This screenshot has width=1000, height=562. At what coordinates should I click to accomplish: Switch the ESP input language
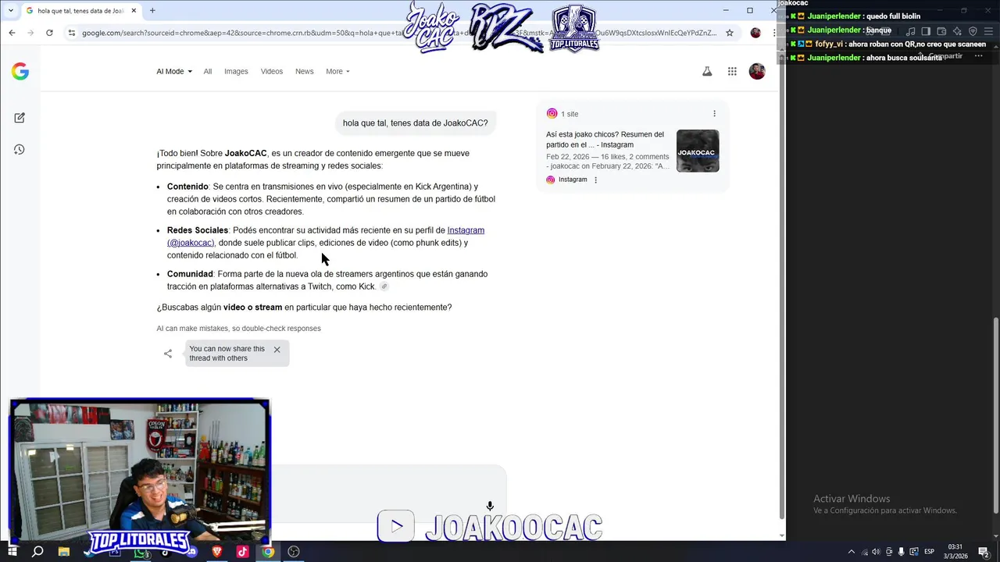(x=929, y=552)
